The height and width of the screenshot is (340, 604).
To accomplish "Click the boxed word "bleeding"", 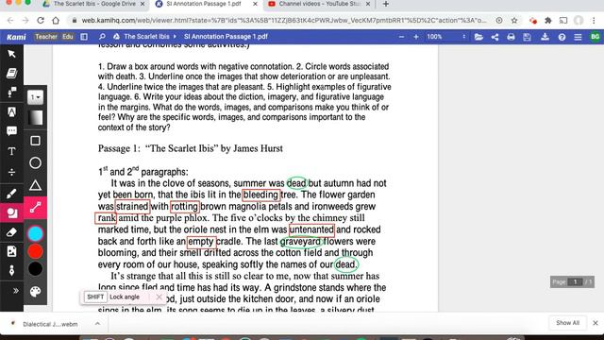I will coord(260,195).
